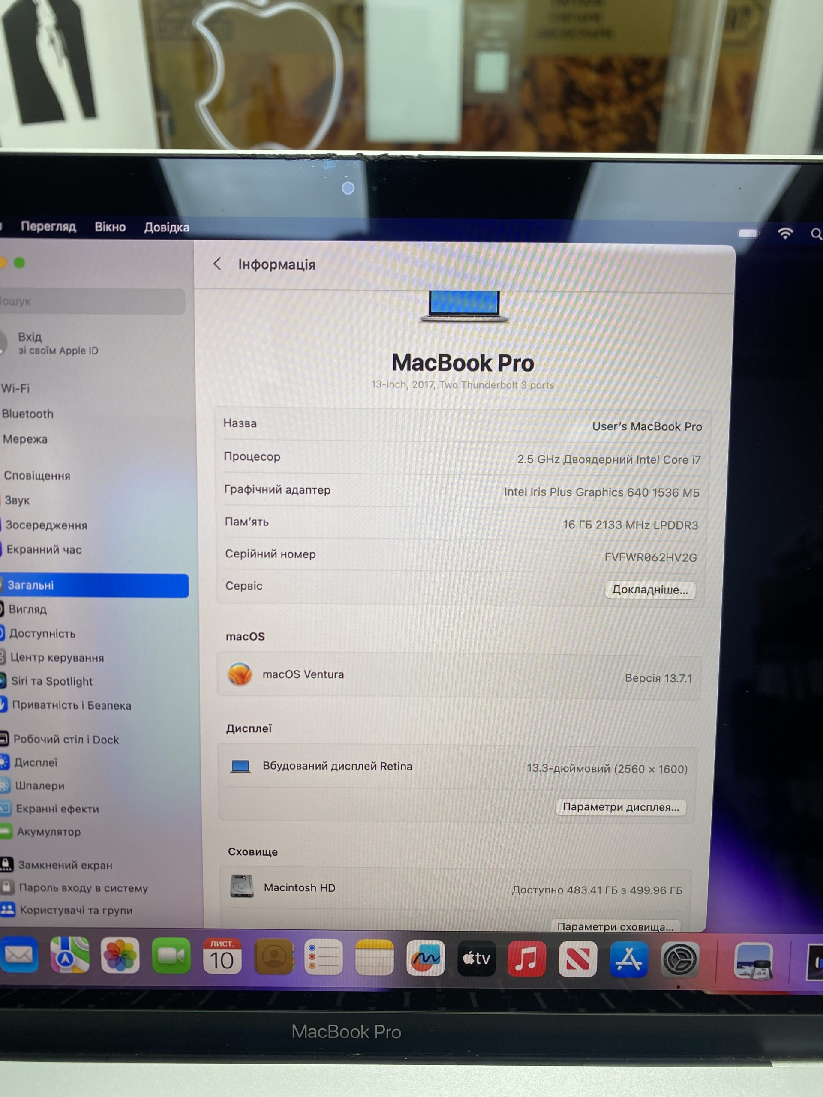Image resolution: width=823 pixels, height=1097 pixels.
Task: Select Екранні ефекти in the sidebar
Action: [x=57, y=809]
